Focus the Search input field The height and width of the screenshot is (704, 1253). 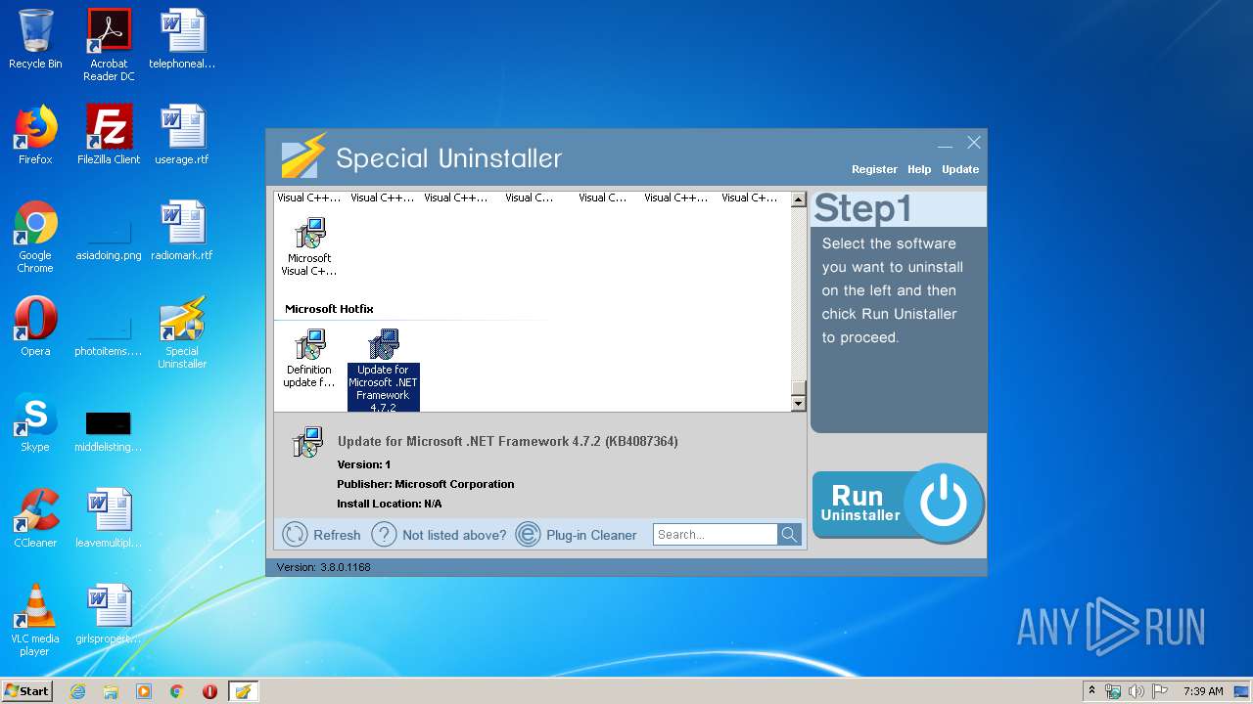[x=715, y=534]
